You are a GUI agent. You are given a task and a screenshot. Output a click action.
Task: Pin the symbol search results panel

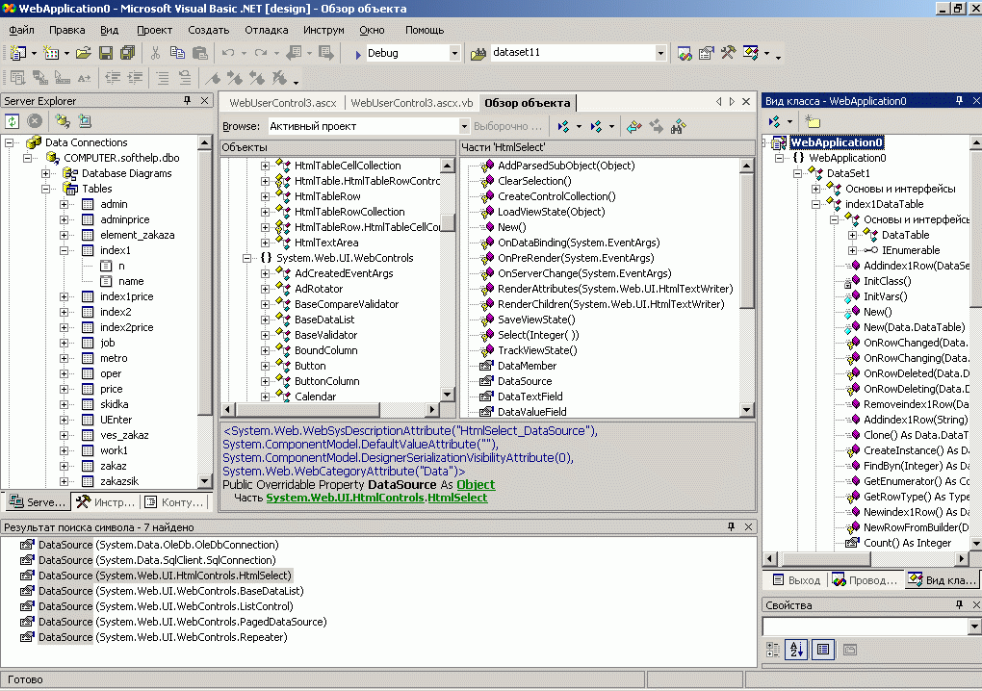point(731,527)
